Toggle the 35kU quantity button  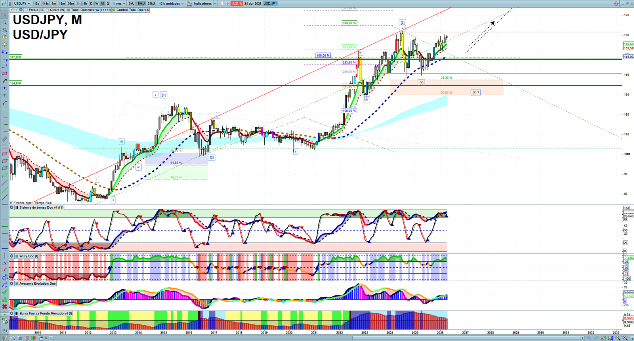point(151,4)
